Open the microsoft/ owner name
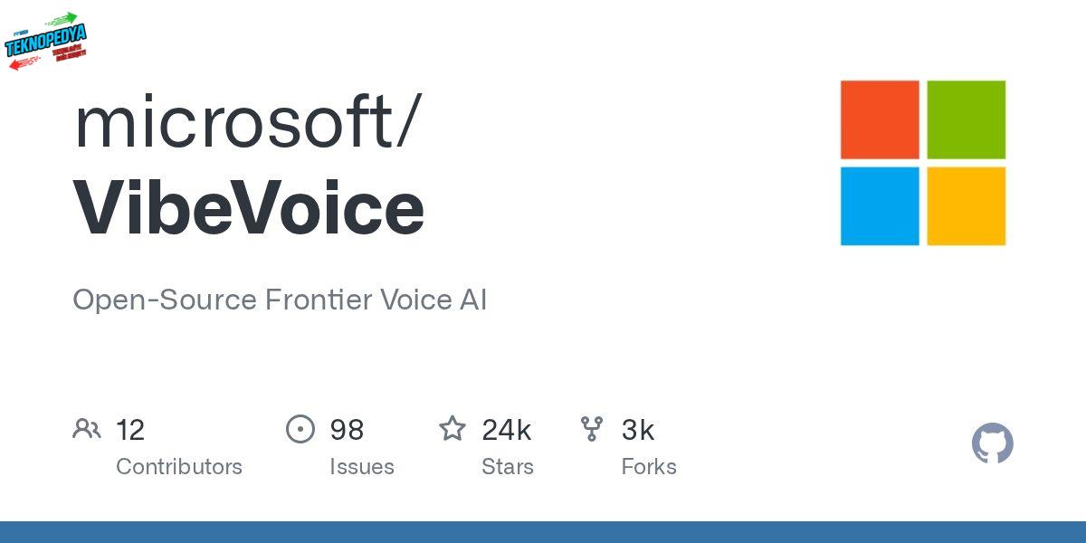Viewport: 1086px width, 543px height. 246,122
